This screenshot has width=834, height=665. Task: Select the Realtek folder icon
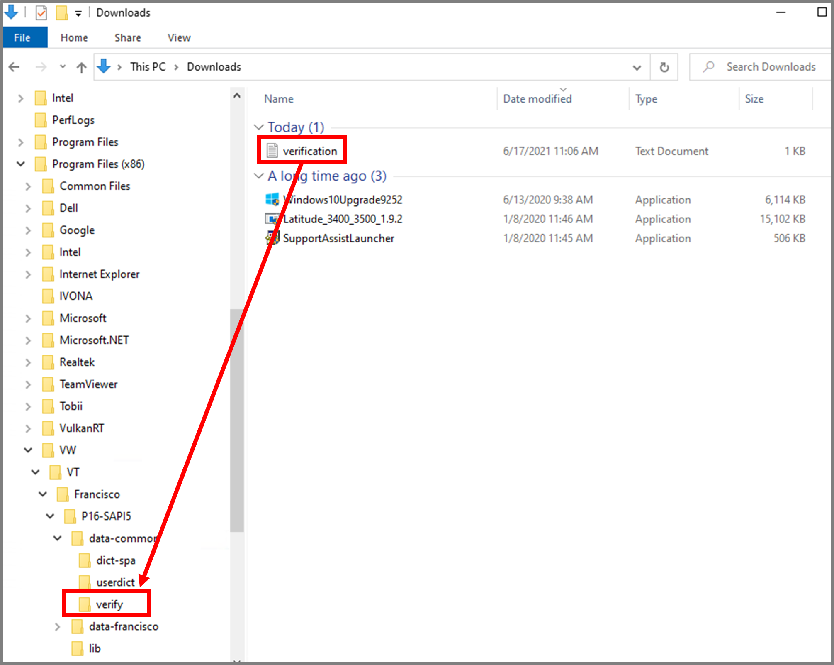coord(48,362)
